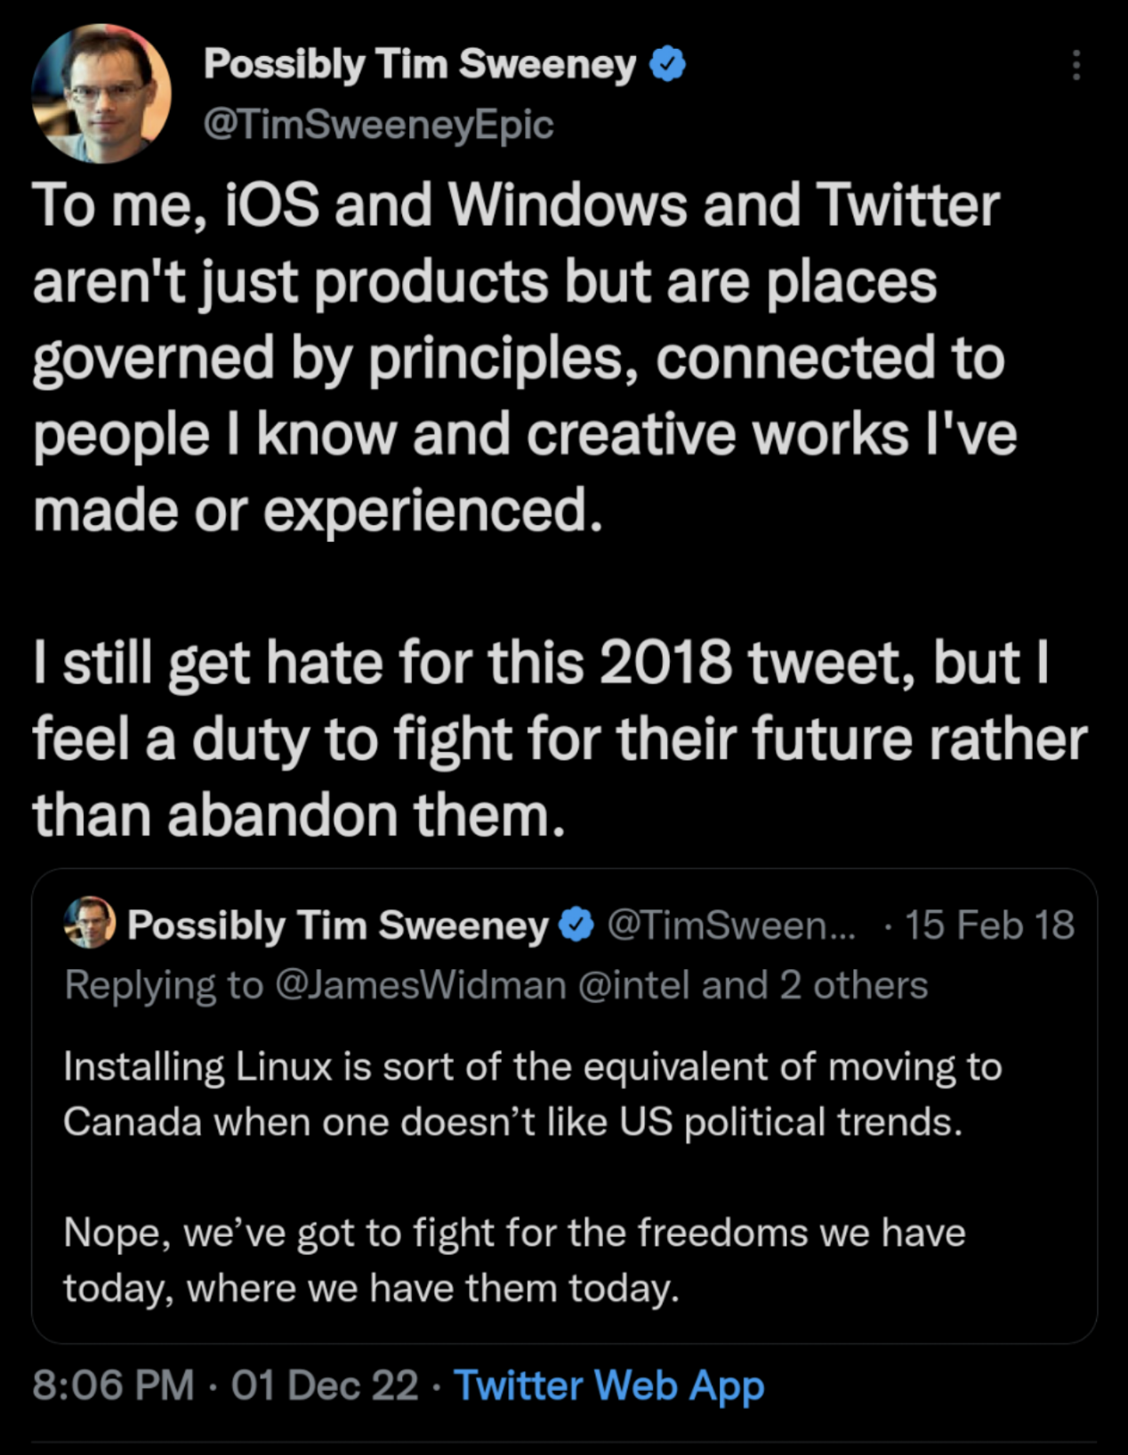Image resolution: width=1128 pixels, height=1455 pixels.
Task: Click the blue verified badge in header
Action: [668, 65]
